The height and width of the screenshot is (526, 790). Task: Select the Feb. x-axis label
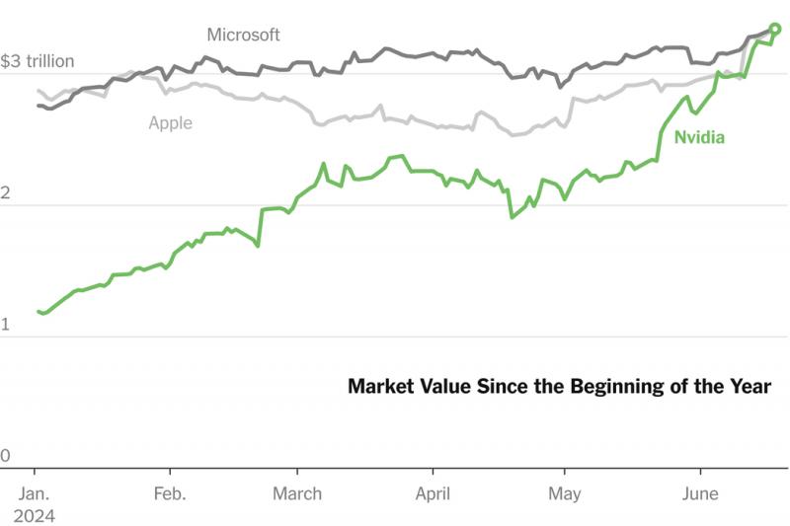[x=170, y=492]
